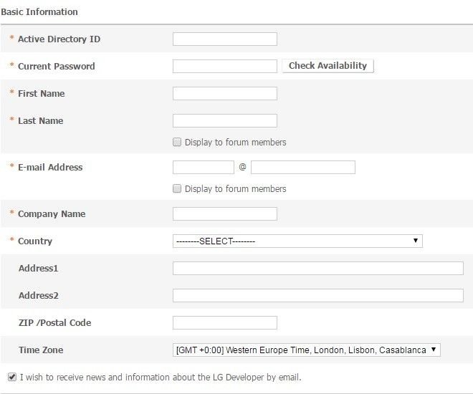Image resolution: width=473 pixels, height=394 pixels.
Task: Enable Display to forum members under E-mail Address
Action: (x=177, y=188)
